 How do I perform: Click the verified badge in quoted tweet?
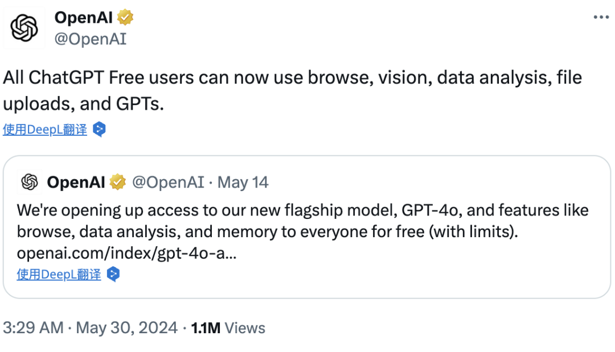[117, 182]
